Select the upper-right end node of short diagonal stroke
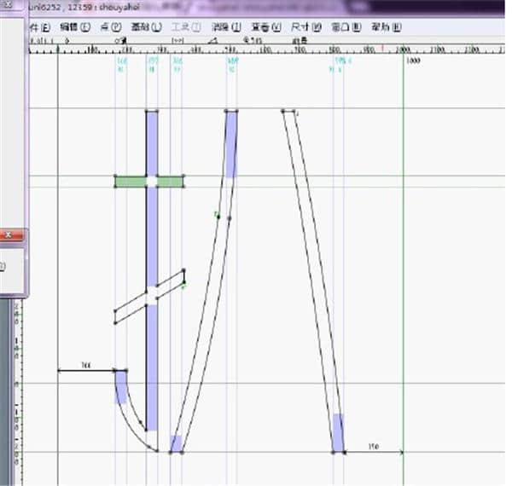This screenshot has height=486, width=512. coord(183,272)
